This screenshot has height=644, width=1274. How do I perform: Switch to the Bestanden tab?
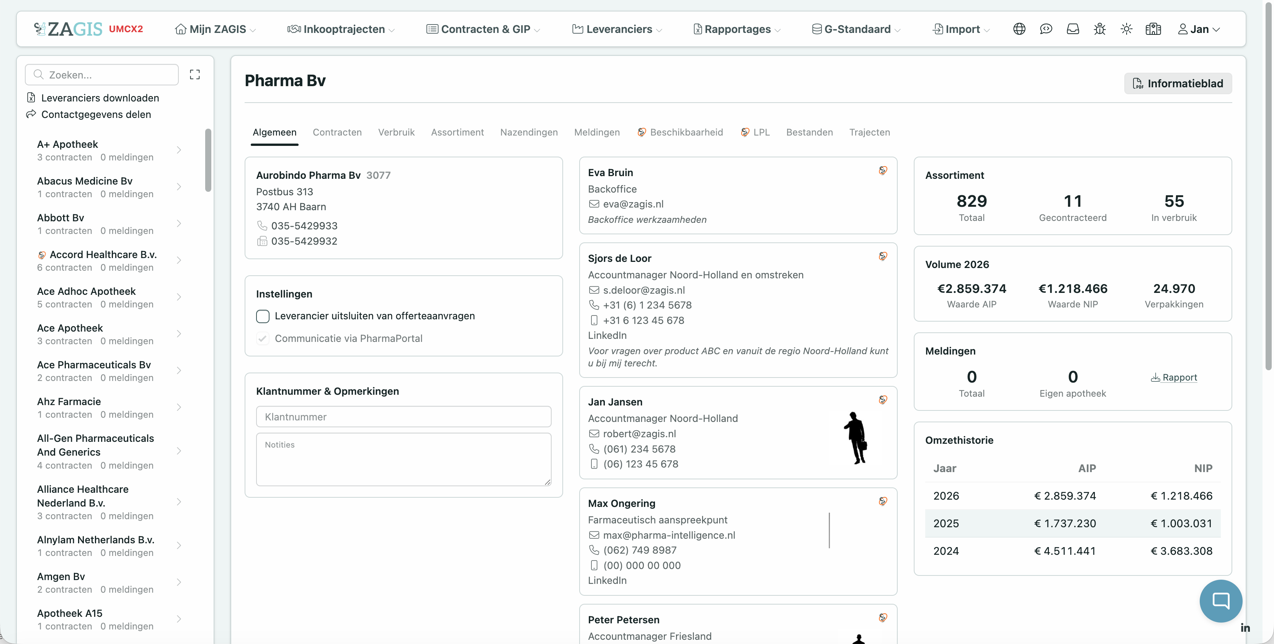(x=809, y=132)
